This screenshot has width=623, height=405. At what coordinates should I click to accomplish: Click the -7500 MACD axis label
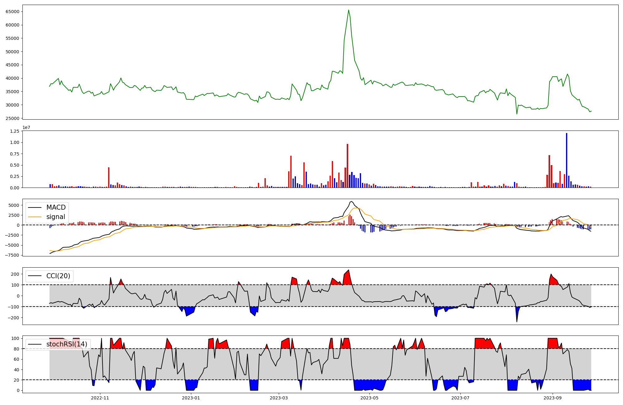pos(12,255)
